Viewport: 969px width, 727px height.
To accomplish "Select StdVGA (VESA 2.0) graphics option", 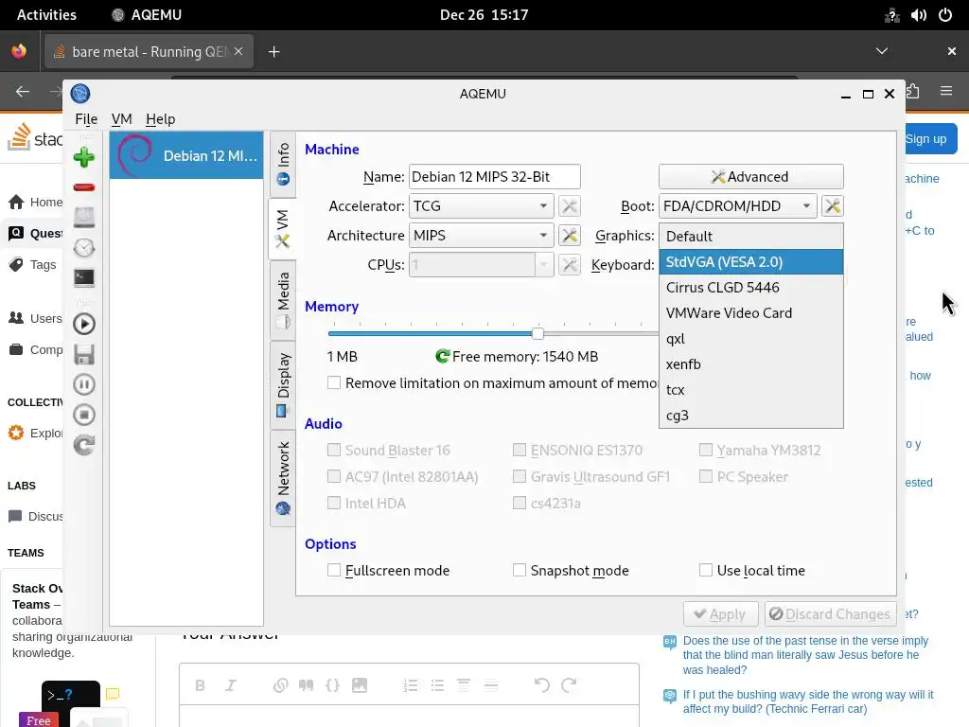I will coord(750,261).
